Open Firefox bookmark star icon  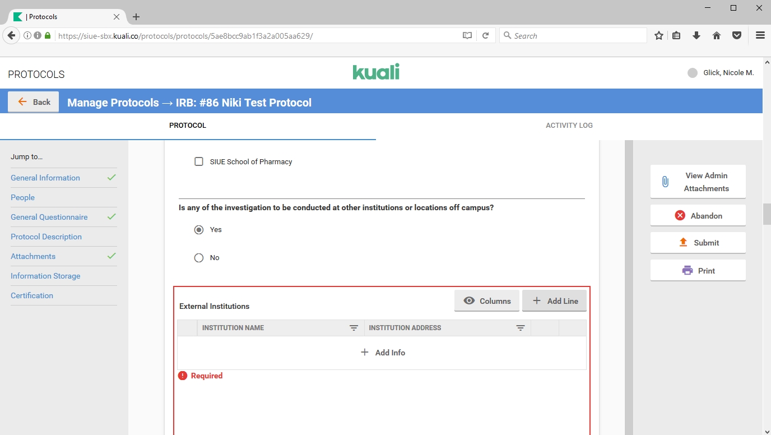[659, 35]
